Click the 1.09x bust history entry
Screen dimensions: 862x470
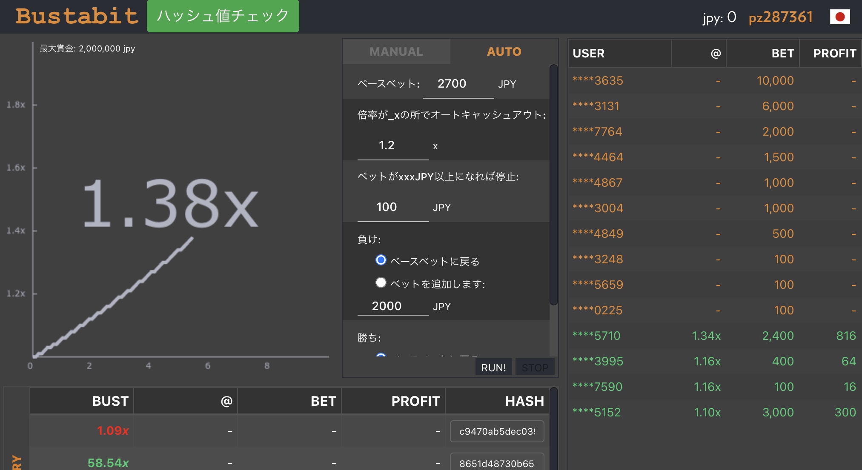coord(113,430)
